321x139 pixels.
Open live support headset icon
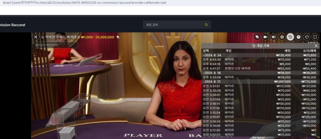click(307, 37)
